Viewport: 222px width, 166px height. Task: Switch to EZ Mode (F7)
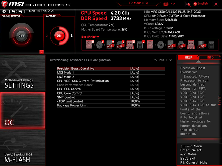tap(138, 3)
